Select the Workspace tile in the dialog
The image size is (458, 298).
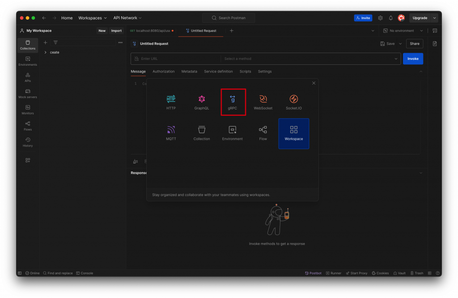coord(293,134)
